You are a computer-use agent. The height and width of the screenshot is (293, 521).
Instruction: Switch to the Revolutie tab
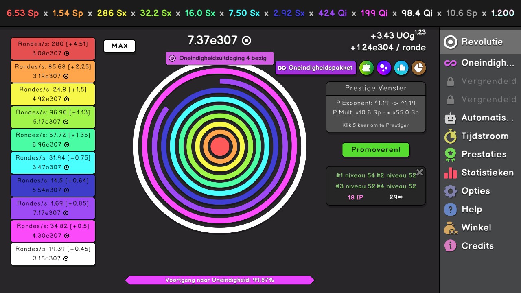[480, 42]
